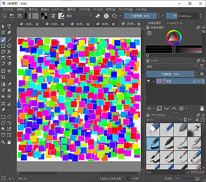
Task: Switch to the ツールのオプション tab
Action: click(x=174, y=23)
